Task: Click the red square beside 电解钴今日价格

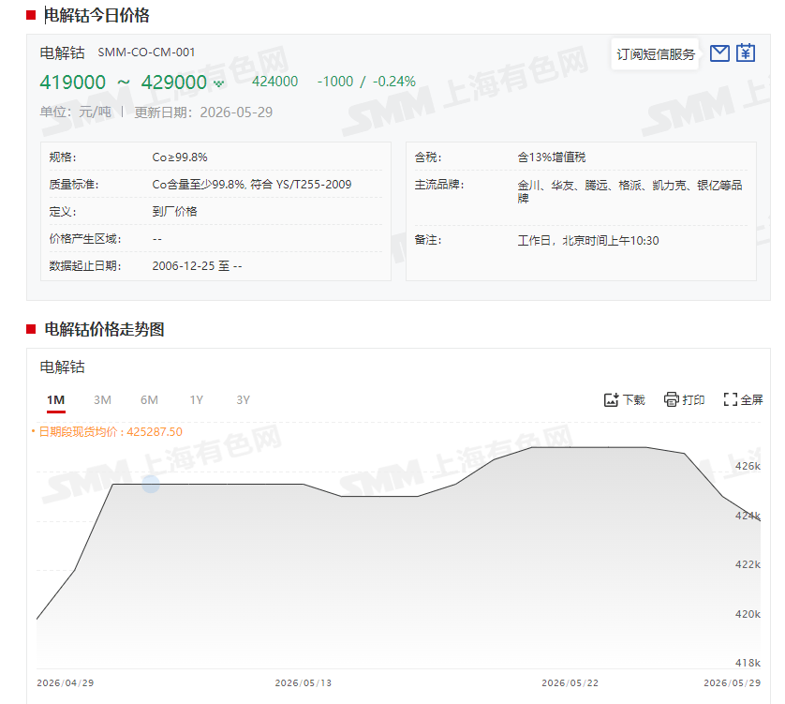Action: 31,16
